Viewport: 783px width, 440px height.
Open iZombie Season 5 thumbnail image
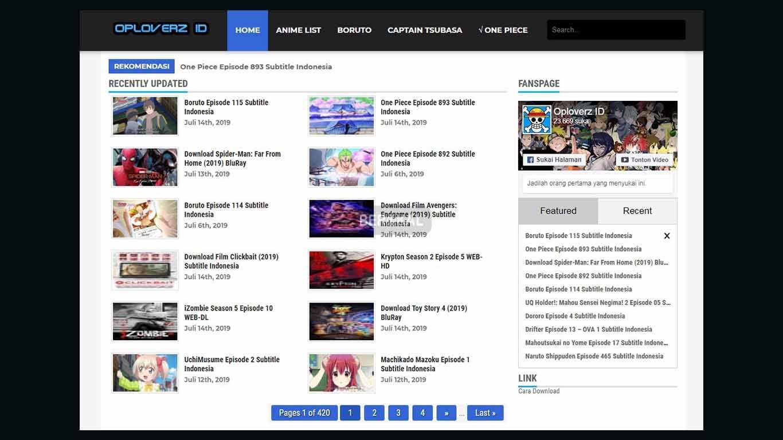(x=145, y=321)
